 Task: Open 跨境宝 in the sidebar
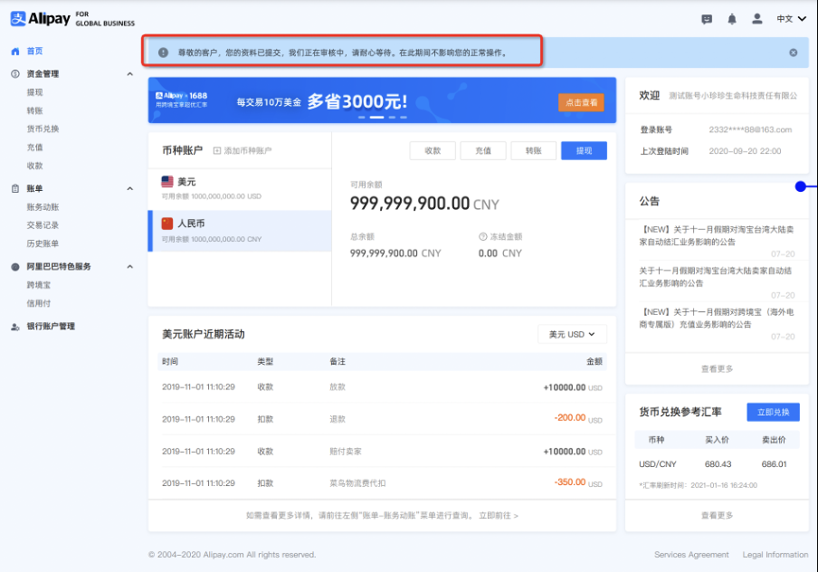[39, 285]
